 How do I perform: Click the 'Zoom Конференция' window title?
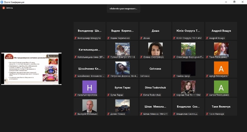click(14, 2)
